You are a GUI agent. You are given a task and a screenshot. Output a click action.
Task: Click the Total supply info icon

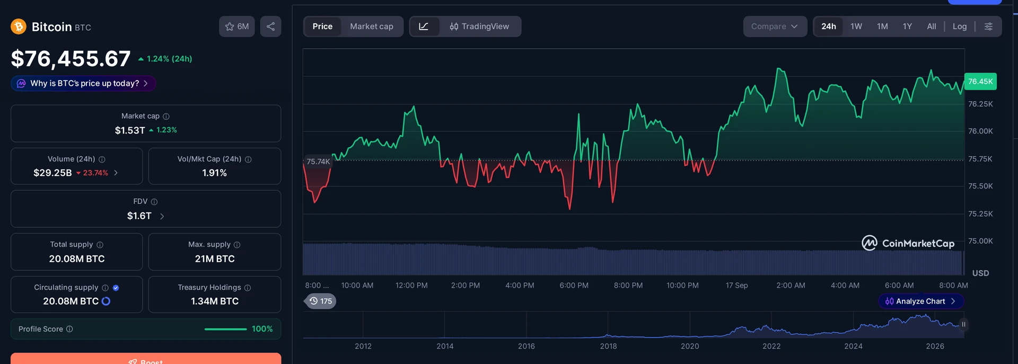[x=100, y=245]
